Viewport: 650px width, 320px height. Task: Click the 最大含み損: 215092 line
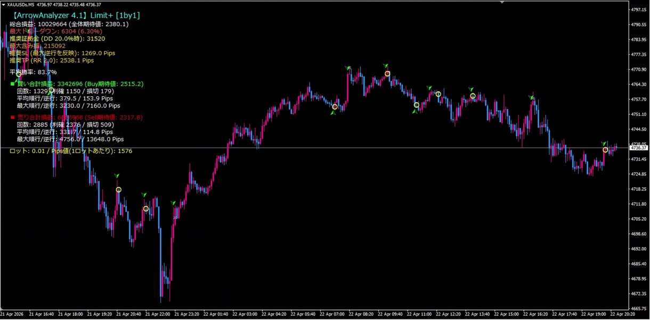[37, 46]
